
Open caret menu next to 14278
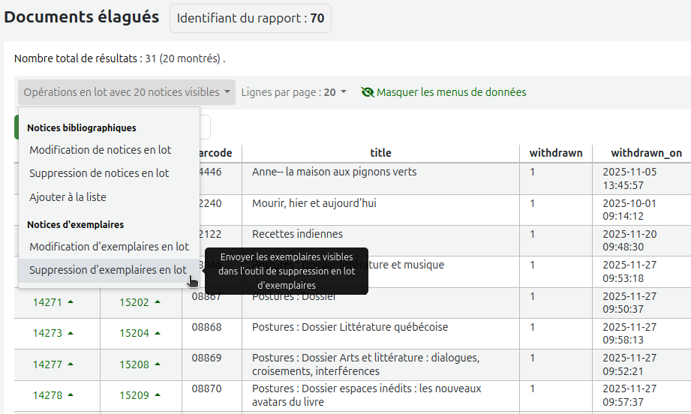pyautogui.click(x=71, y=395)
